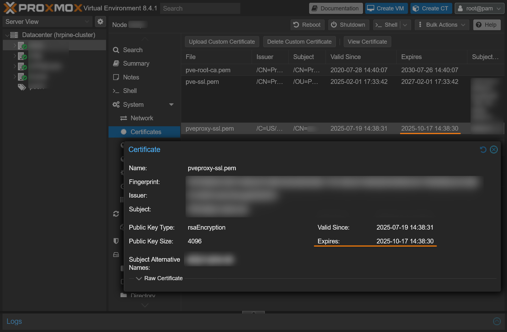This screenshot has width=507, height=332.
Task: Open the Bulk Actions menu
Action: tap(442, 25)
